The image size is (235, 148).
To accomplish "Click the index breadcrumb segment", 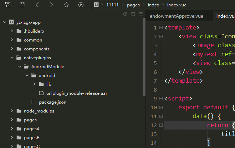I will coord(153,5).
